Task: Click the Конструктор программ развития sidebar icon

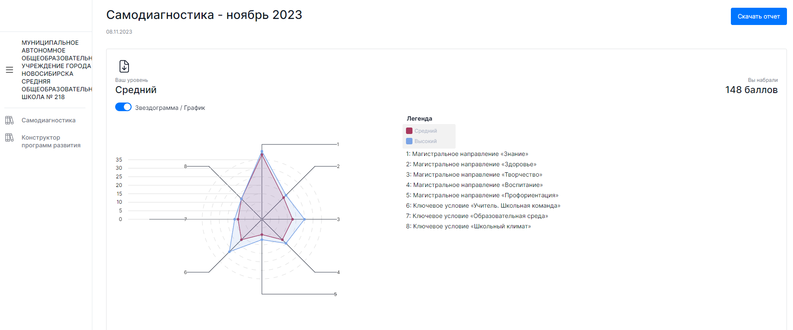Action: 9,137
